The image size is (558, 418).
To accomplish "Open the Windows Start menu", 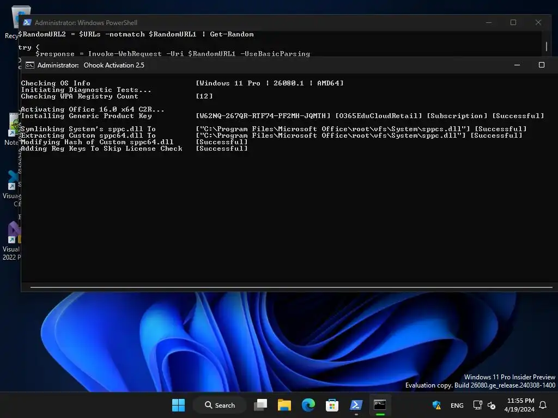I will [178, 405].
